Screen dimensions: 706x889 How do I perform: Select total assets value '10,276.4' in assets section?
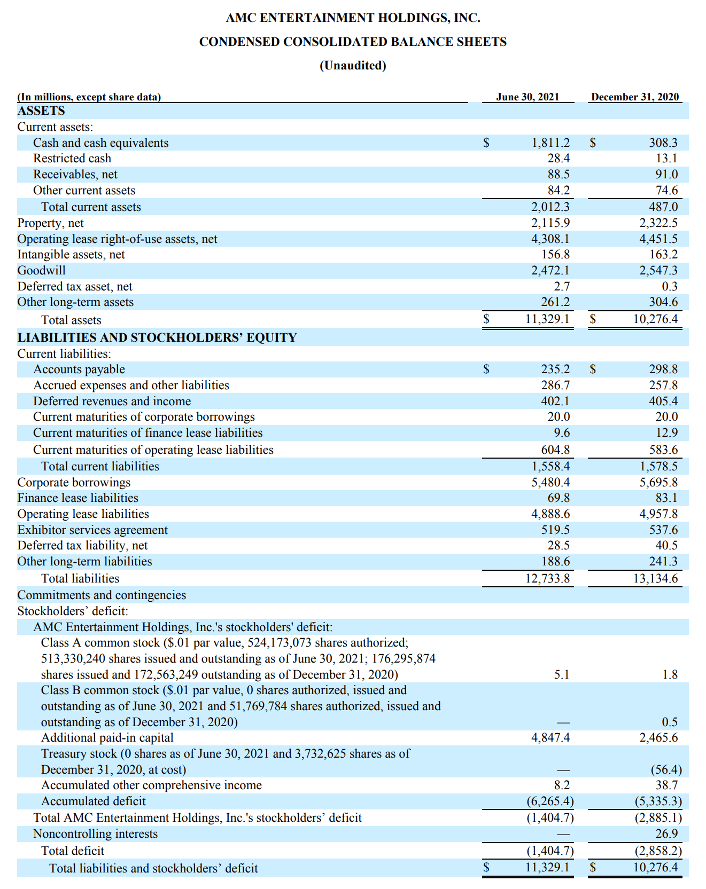click(x=656, y=319)
